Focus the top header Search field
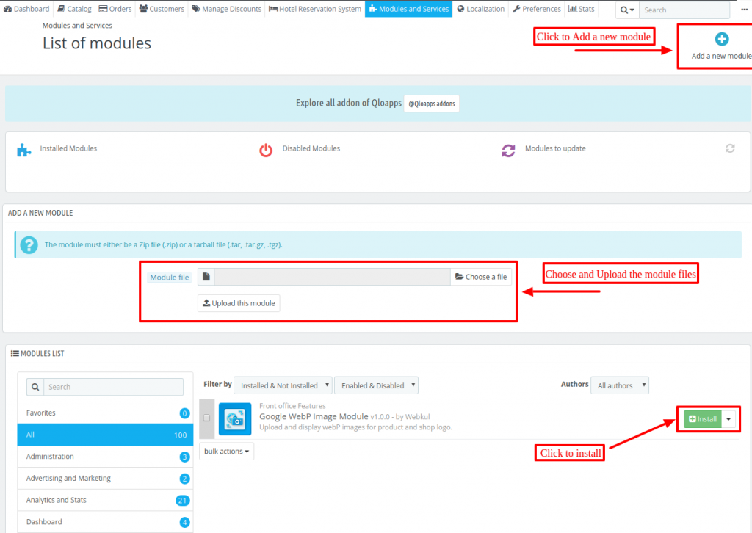This screenshot has width=752, height=533. click(x=684, y=10)
